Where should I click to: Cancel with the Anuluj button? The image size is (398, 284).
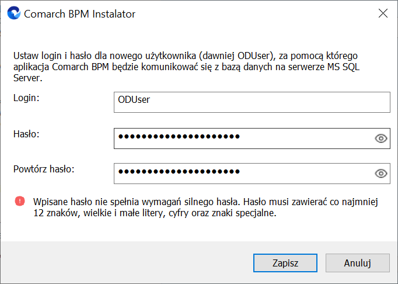pos(358,263)
